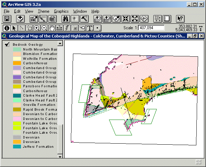The image size is (206, 167).
Task: Open the Help menu
Action: click(95, 11)
